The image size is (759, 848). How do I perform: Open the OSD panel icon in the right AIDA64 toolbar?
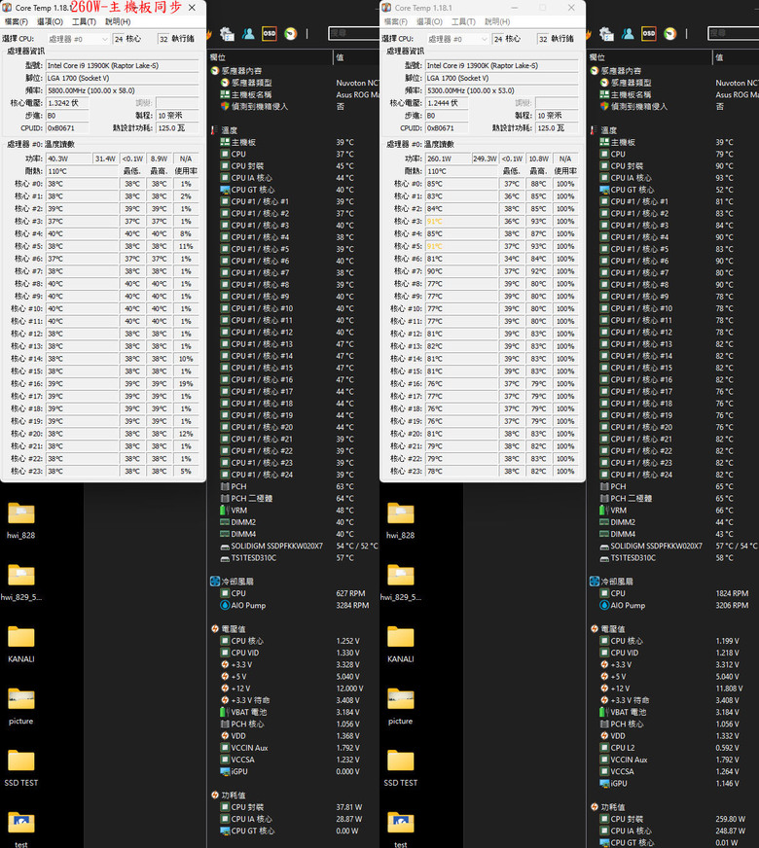point(648,33)
